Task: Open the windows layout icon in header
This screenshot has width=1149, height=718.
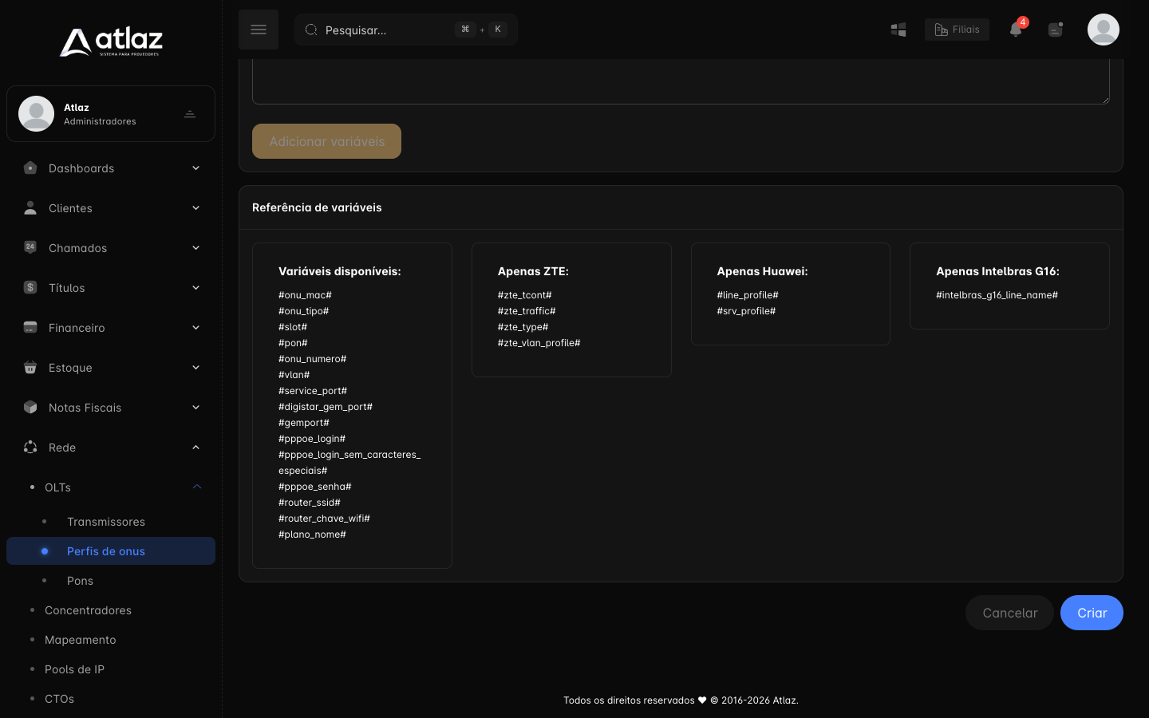Action: pyautogui.click(x=898, y=30)
